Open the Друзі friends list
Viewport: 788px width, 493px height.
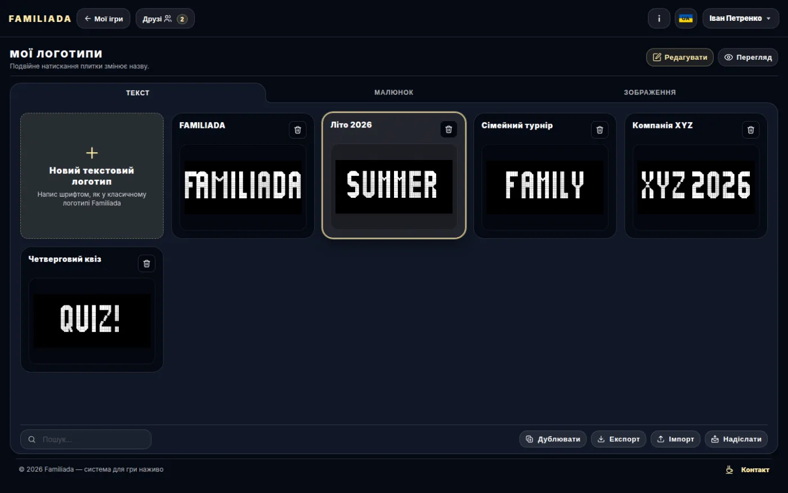coord(165,19)
